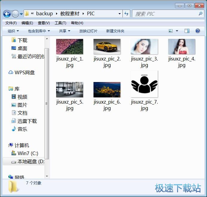Screen dimensions: 207x197
Task: Click 放映幻灯片 button
Action: (88, 31)
